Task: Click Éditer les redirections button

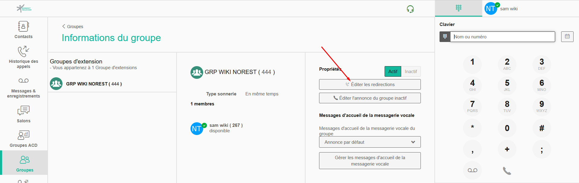Action: 370,85
